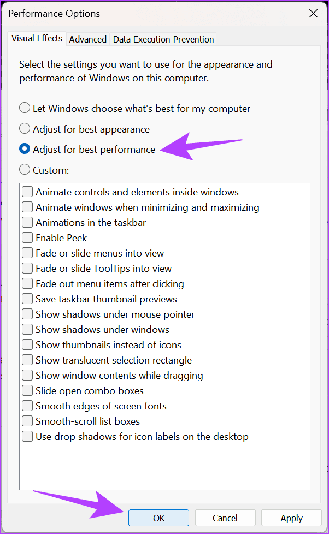This screenshot has height=535, width=329.
Task: Open the Data Execution Prevention tab
Action: tap(163, 39)
